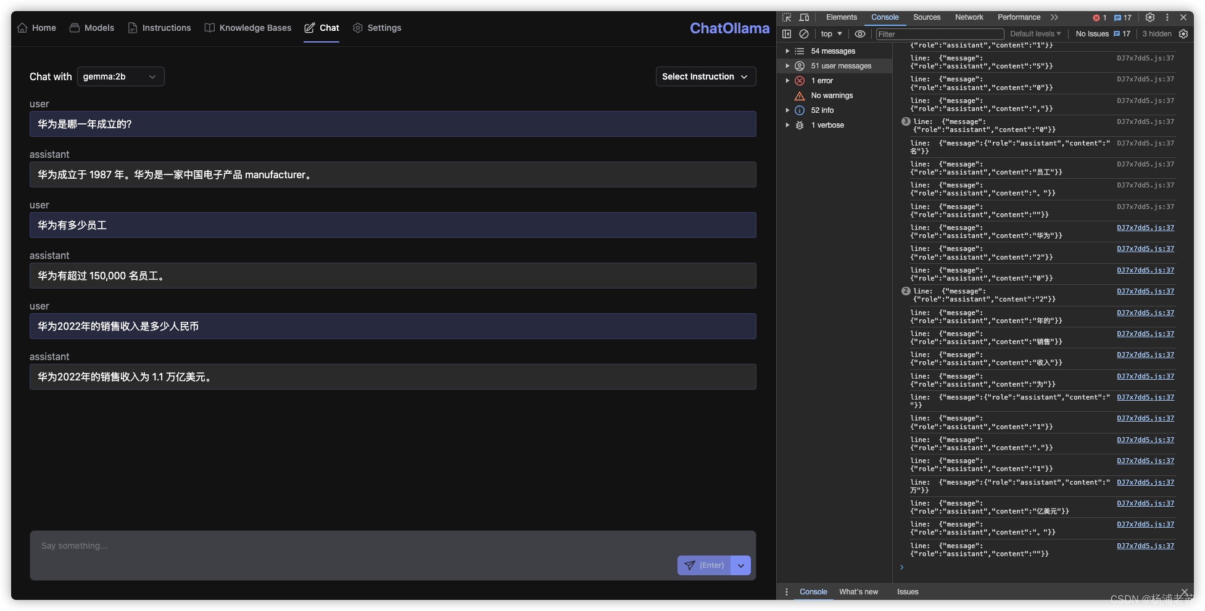Viewport: 1205px width, 611px height.
Task: Show more DevTools tabs via double chevron
Action: coord(1054,17)
